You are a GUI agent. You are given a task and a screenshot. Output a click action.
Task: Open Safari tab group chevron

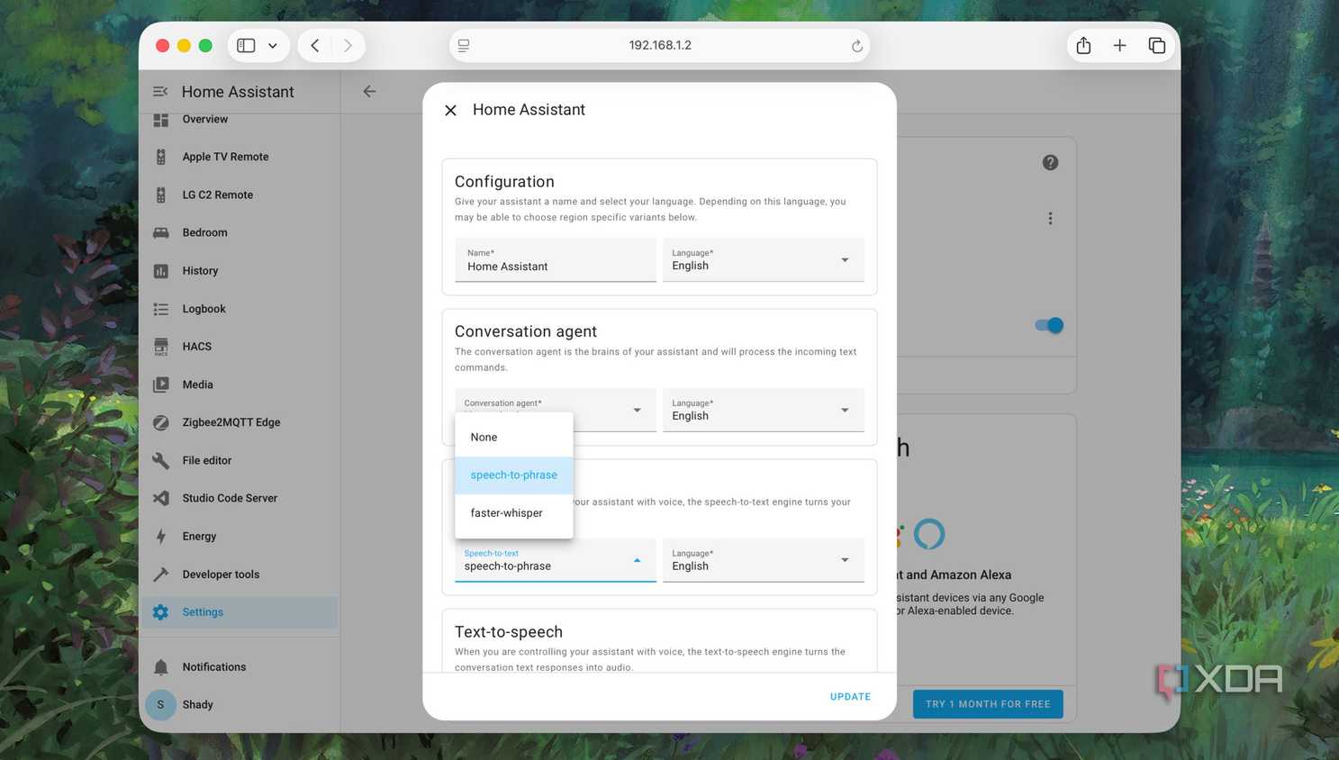point(273,45)
